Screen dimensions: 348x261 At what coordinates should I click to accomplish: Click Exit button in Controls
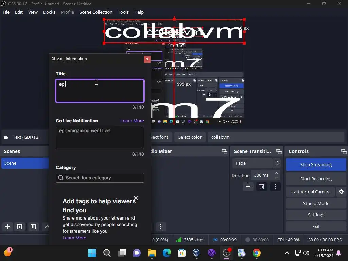[x=316, y=226]
